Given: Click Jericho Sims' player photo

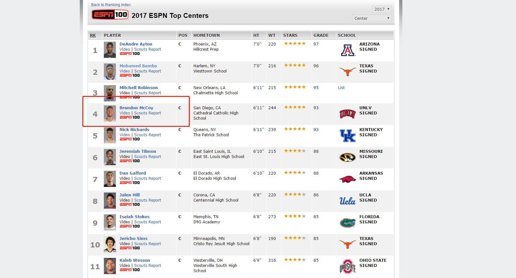Looking at the screenshot, I should [x=110, y=244].
